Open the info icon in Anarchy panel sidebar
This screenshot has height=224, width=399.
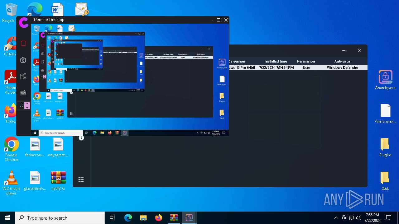point(81,138)
